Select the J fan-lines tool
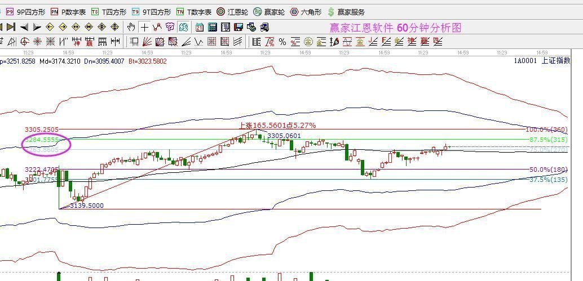This screenshot has height=281, width=583. click(373, 42)
